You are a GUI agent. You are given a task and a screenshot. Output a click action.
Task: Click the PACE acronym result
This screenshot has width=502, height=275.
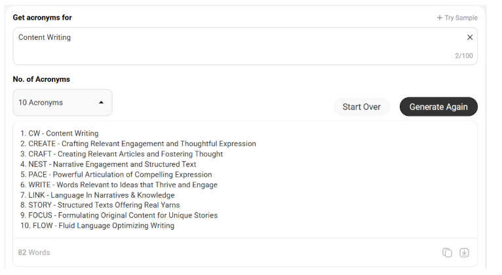(116, 175)
